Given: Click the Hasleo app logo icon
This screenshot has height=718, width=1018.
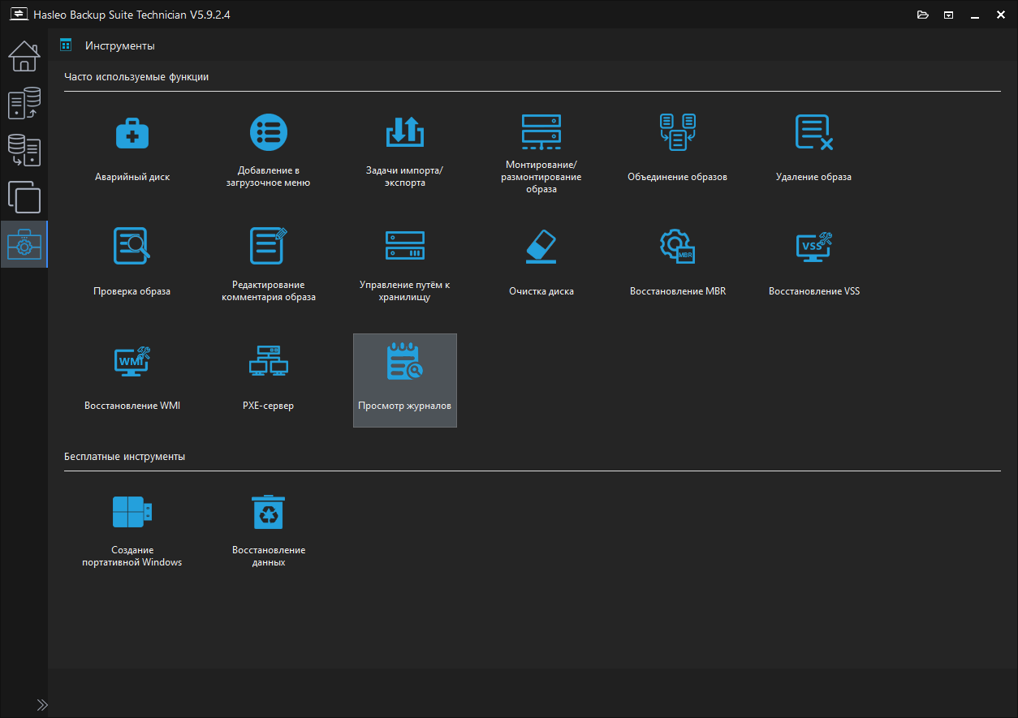Looking at the screenshot, I should click(x=19, y=14).
